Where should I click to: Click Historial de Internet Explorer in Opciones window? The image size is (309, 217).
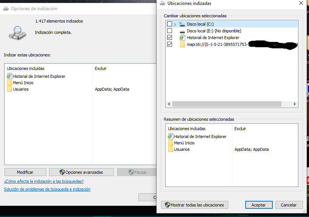[x=39, y=76]
